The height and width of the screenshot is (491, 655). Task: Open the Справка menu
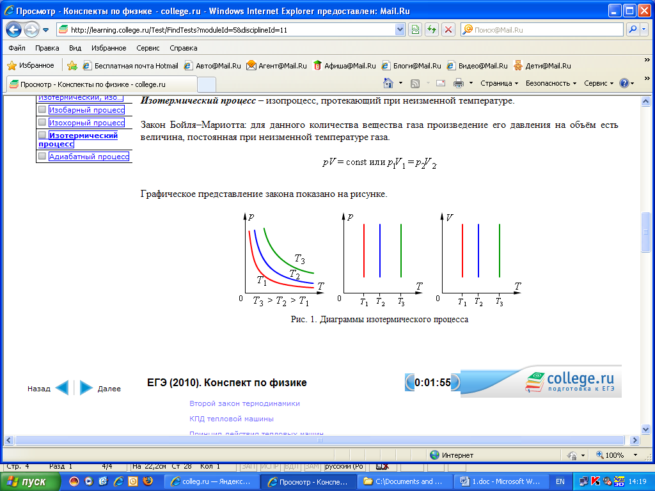coord(184,48)
